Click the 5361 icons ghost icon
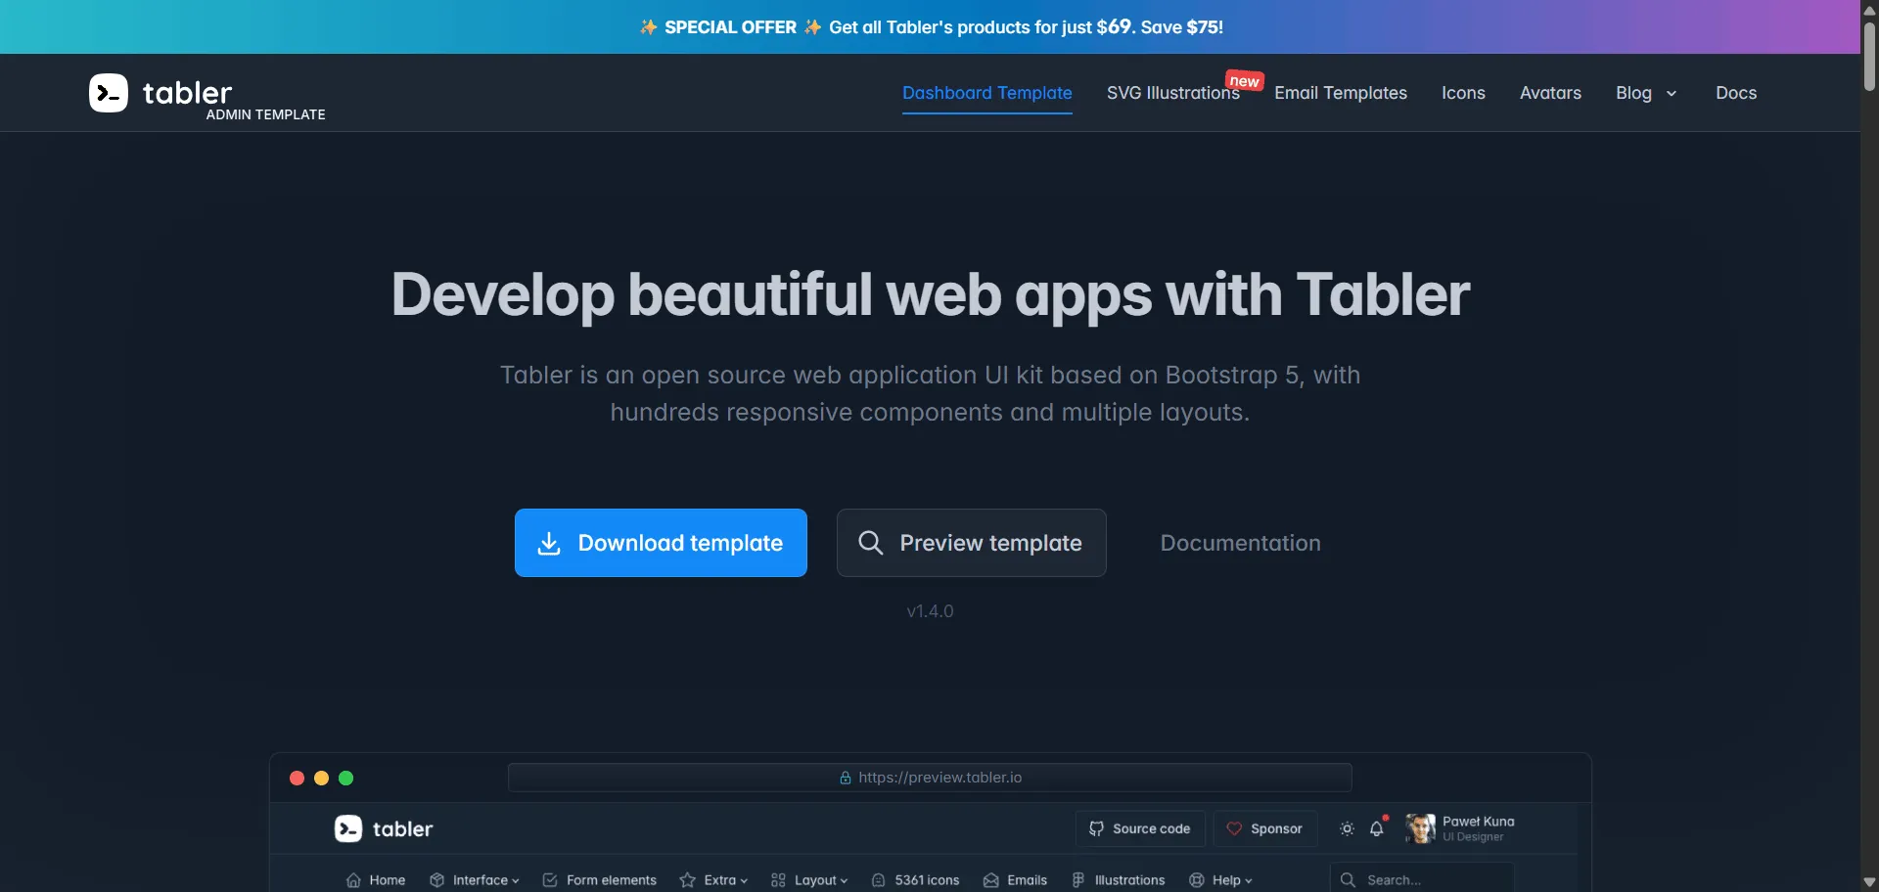 coord(879,880)
